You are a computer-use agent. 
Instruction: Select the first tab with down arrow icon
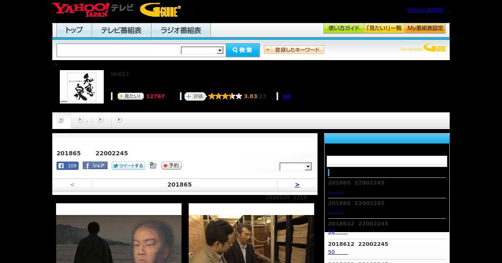click(61, 120)
